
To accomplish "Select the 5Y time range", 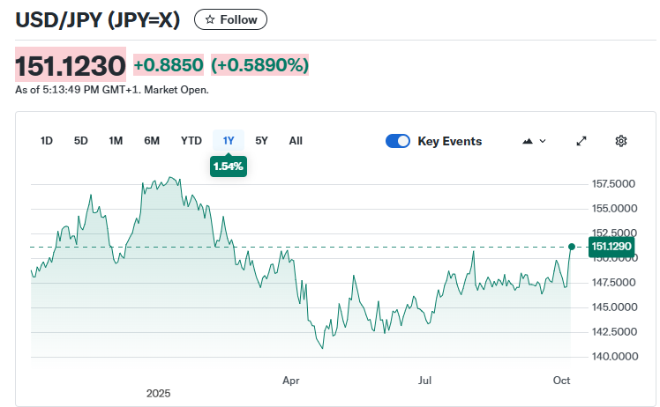I will point(262,141).
